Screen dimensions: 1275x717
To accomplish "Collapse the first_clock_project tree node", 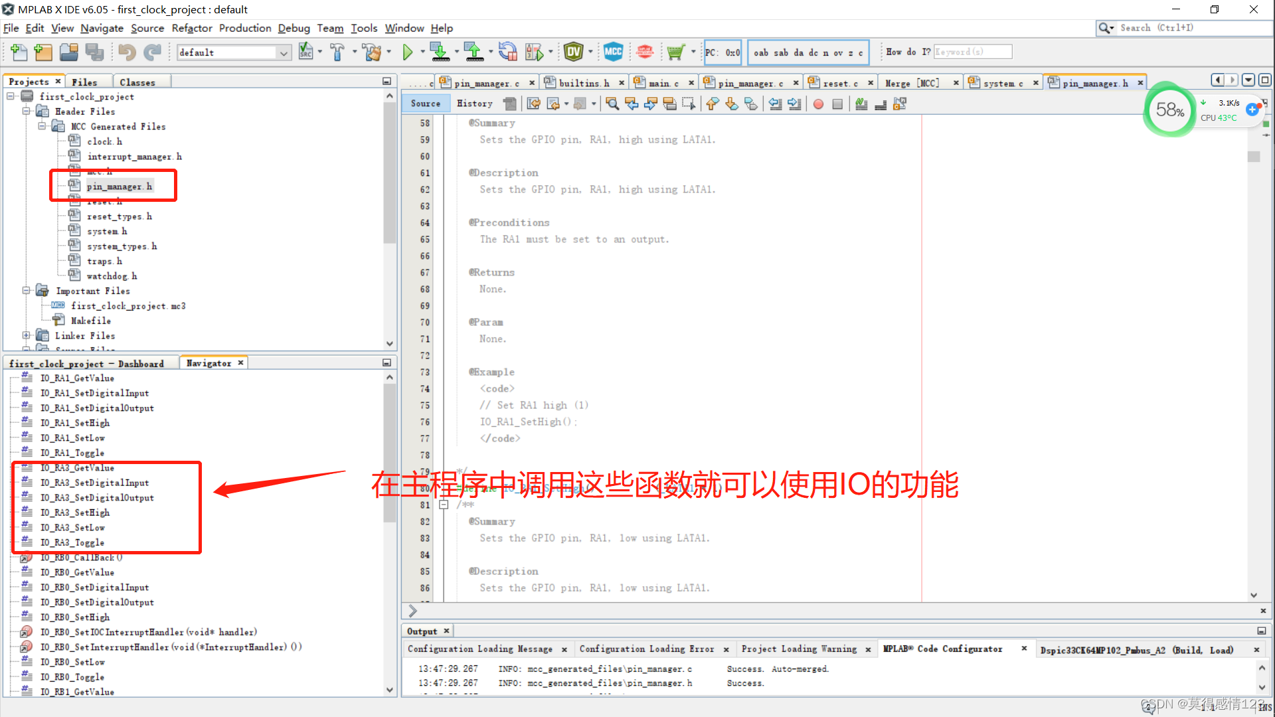I will pyautogui.click(x=11, y=96).
